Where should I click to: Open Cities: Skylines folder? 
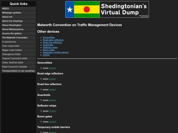point(18,63)
